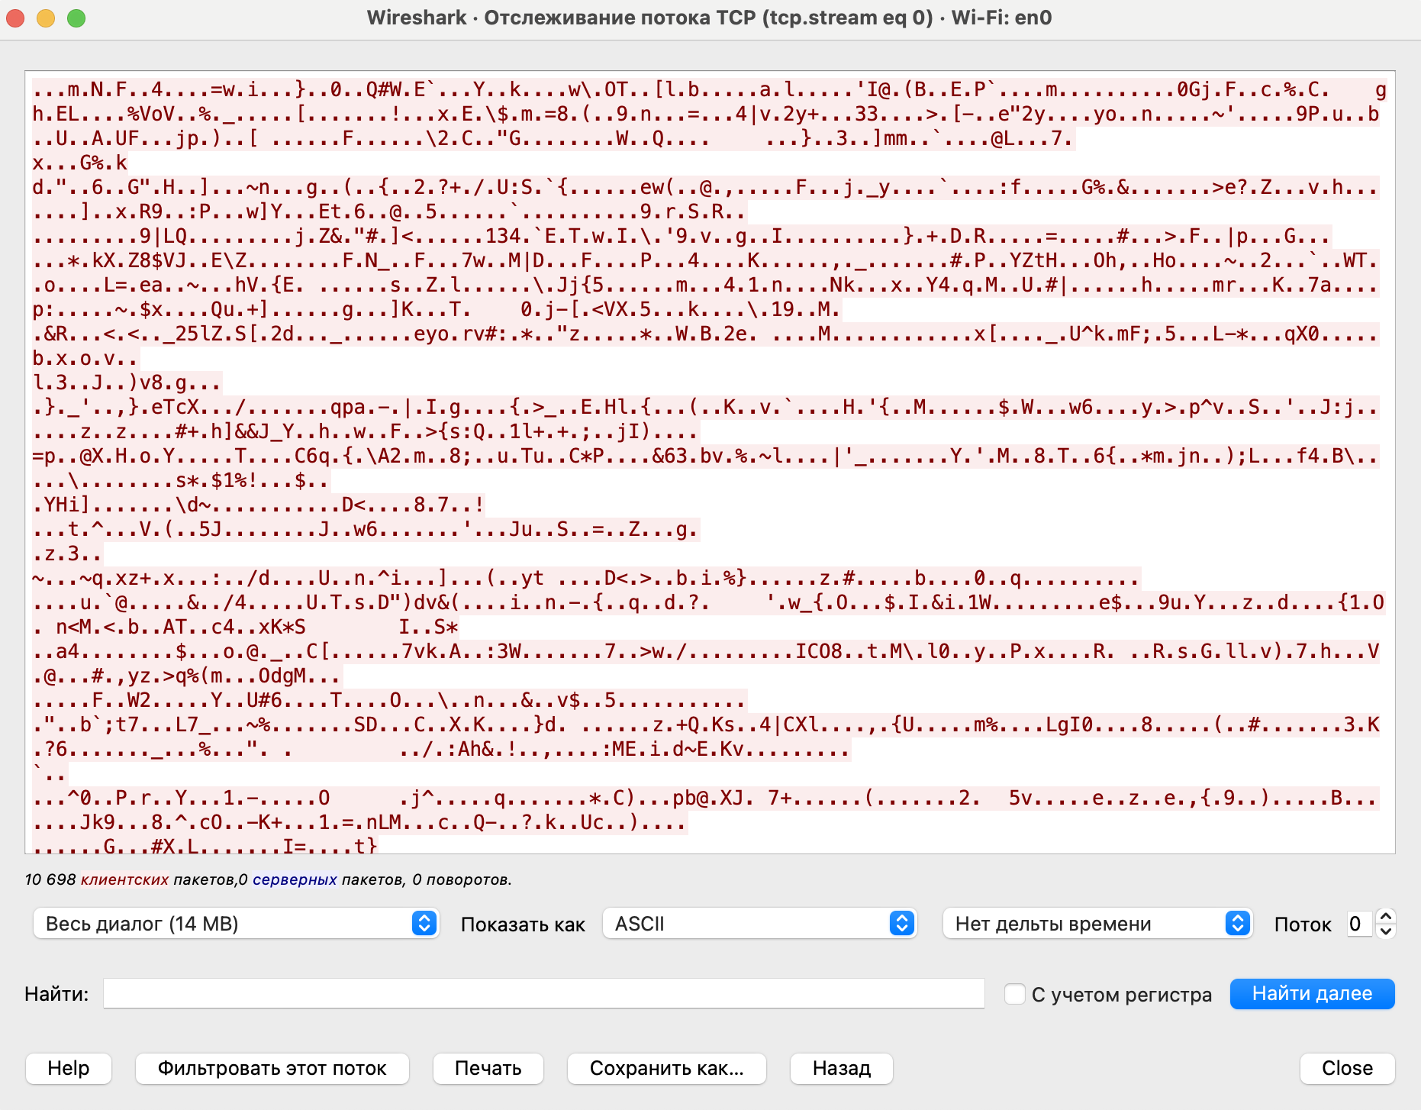Click the red close window button
The width and height of the screenshot is (1421, 1110).
(x=16, y=18)
